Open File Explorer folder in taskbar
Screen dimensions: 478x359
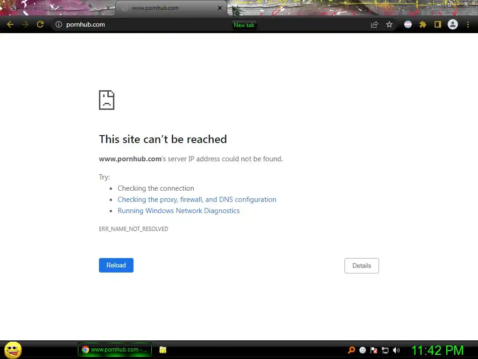[163, 350]
